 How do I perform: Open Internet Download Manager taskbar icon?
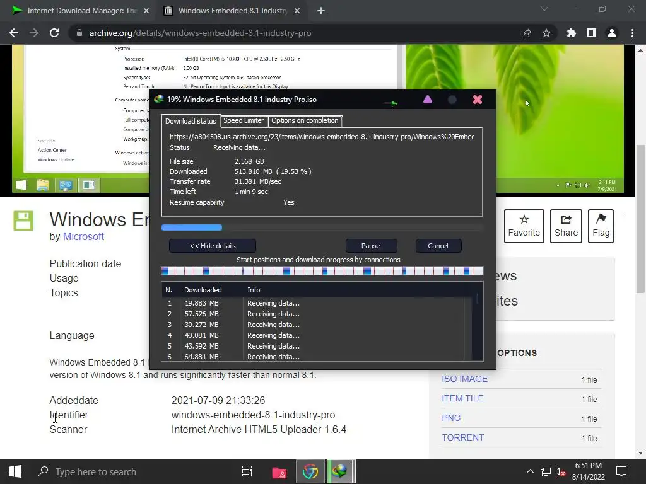point(340,471)
